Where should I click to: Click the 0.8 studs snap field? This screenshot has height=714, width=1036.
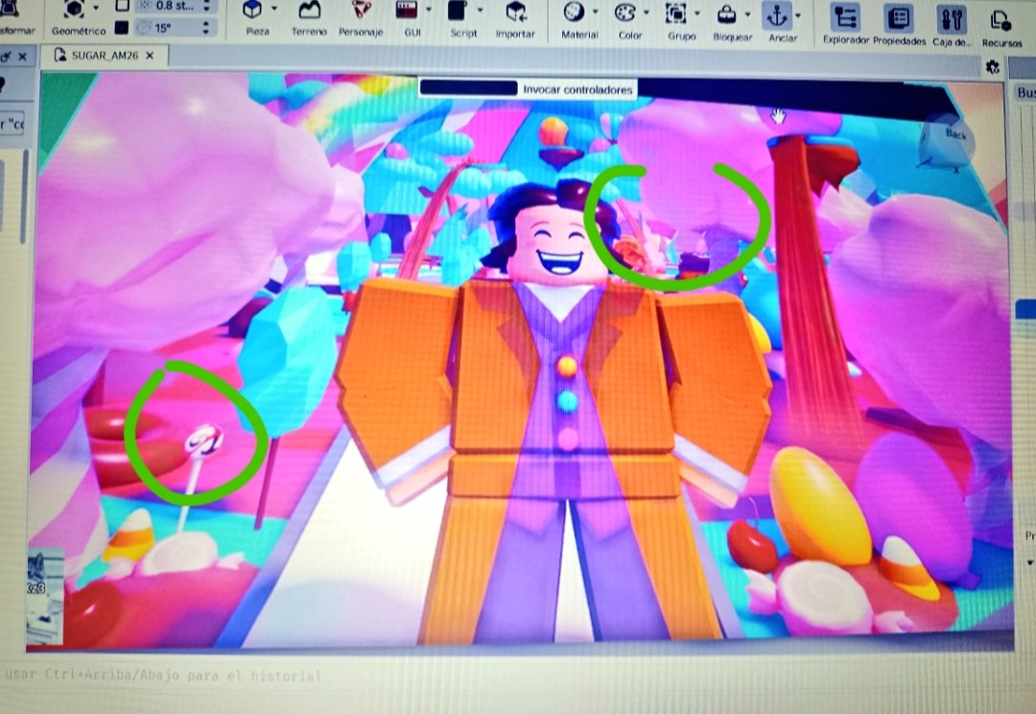coord(176,6)
